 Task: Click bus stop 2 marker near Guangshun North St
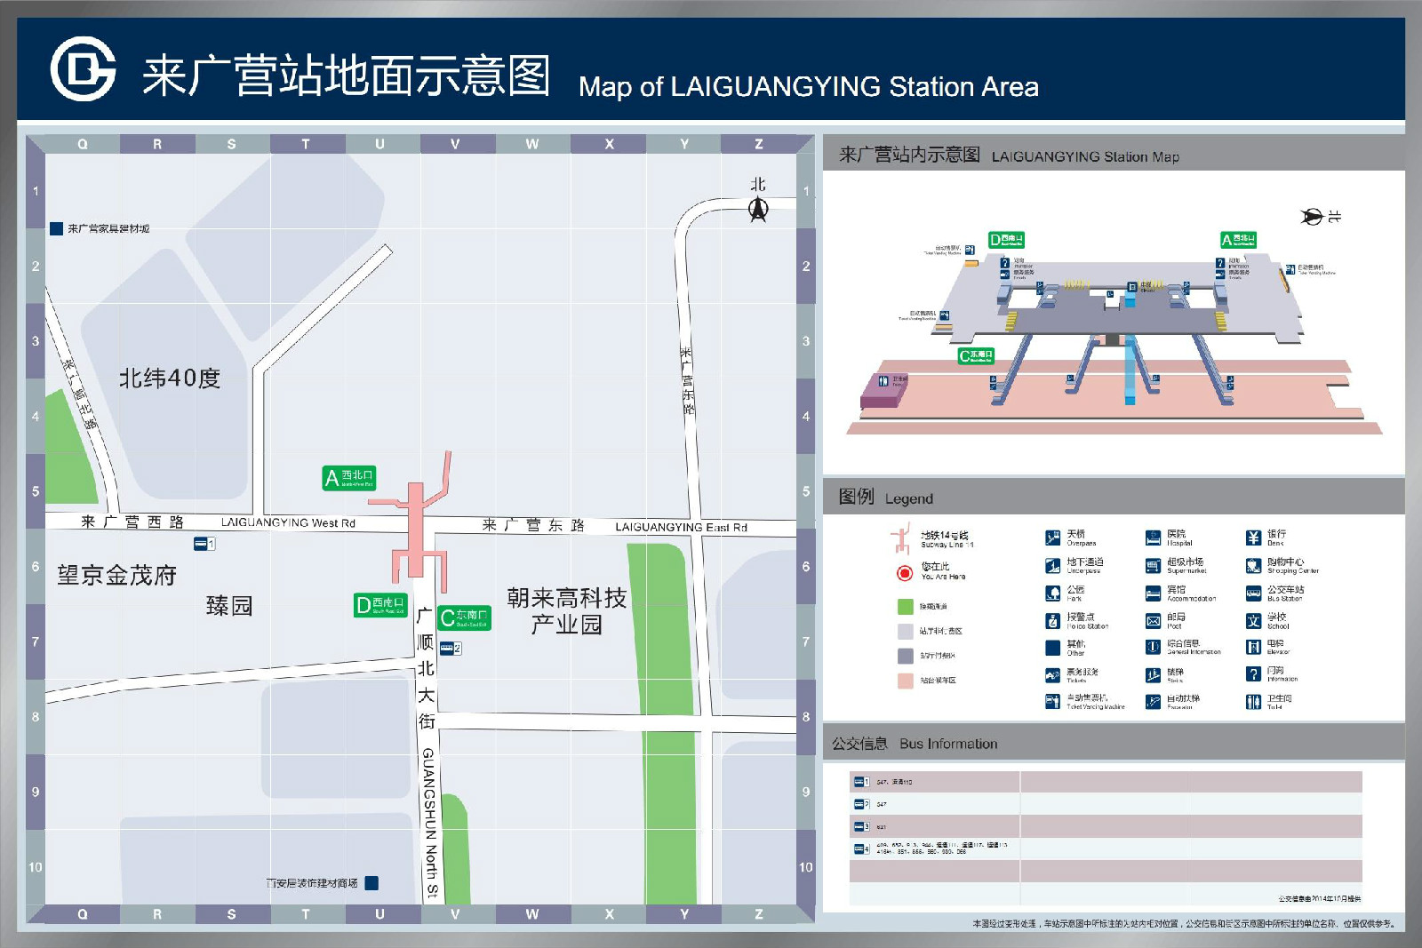point(450,649)
